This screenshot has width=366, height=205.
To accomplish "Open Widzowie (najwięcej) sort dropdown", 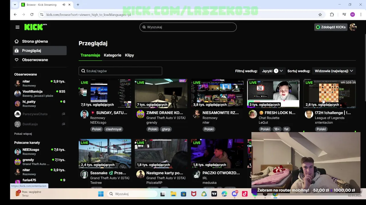I will 334,71.
